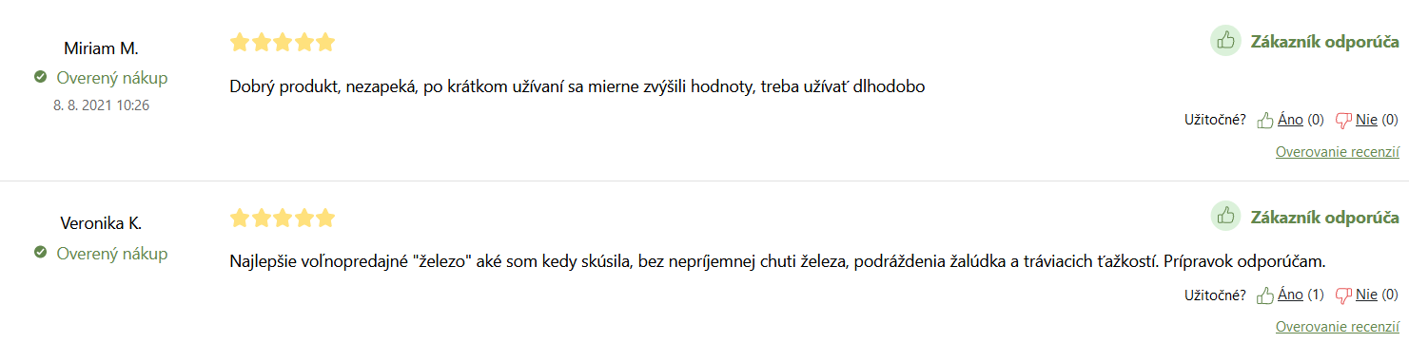The width and height of the screenshot is (1428, 343).
Task: Vote 'Nie' on Miriam M.'s review
Action: click(1367, 120)
